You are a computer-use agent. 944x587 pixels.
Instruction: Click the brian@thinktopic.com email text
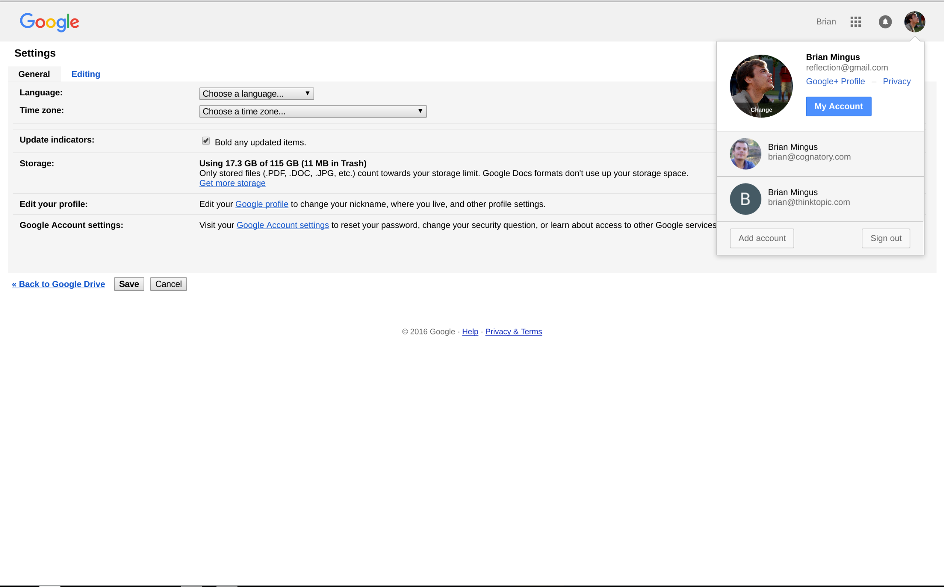[x=809, y=202]
